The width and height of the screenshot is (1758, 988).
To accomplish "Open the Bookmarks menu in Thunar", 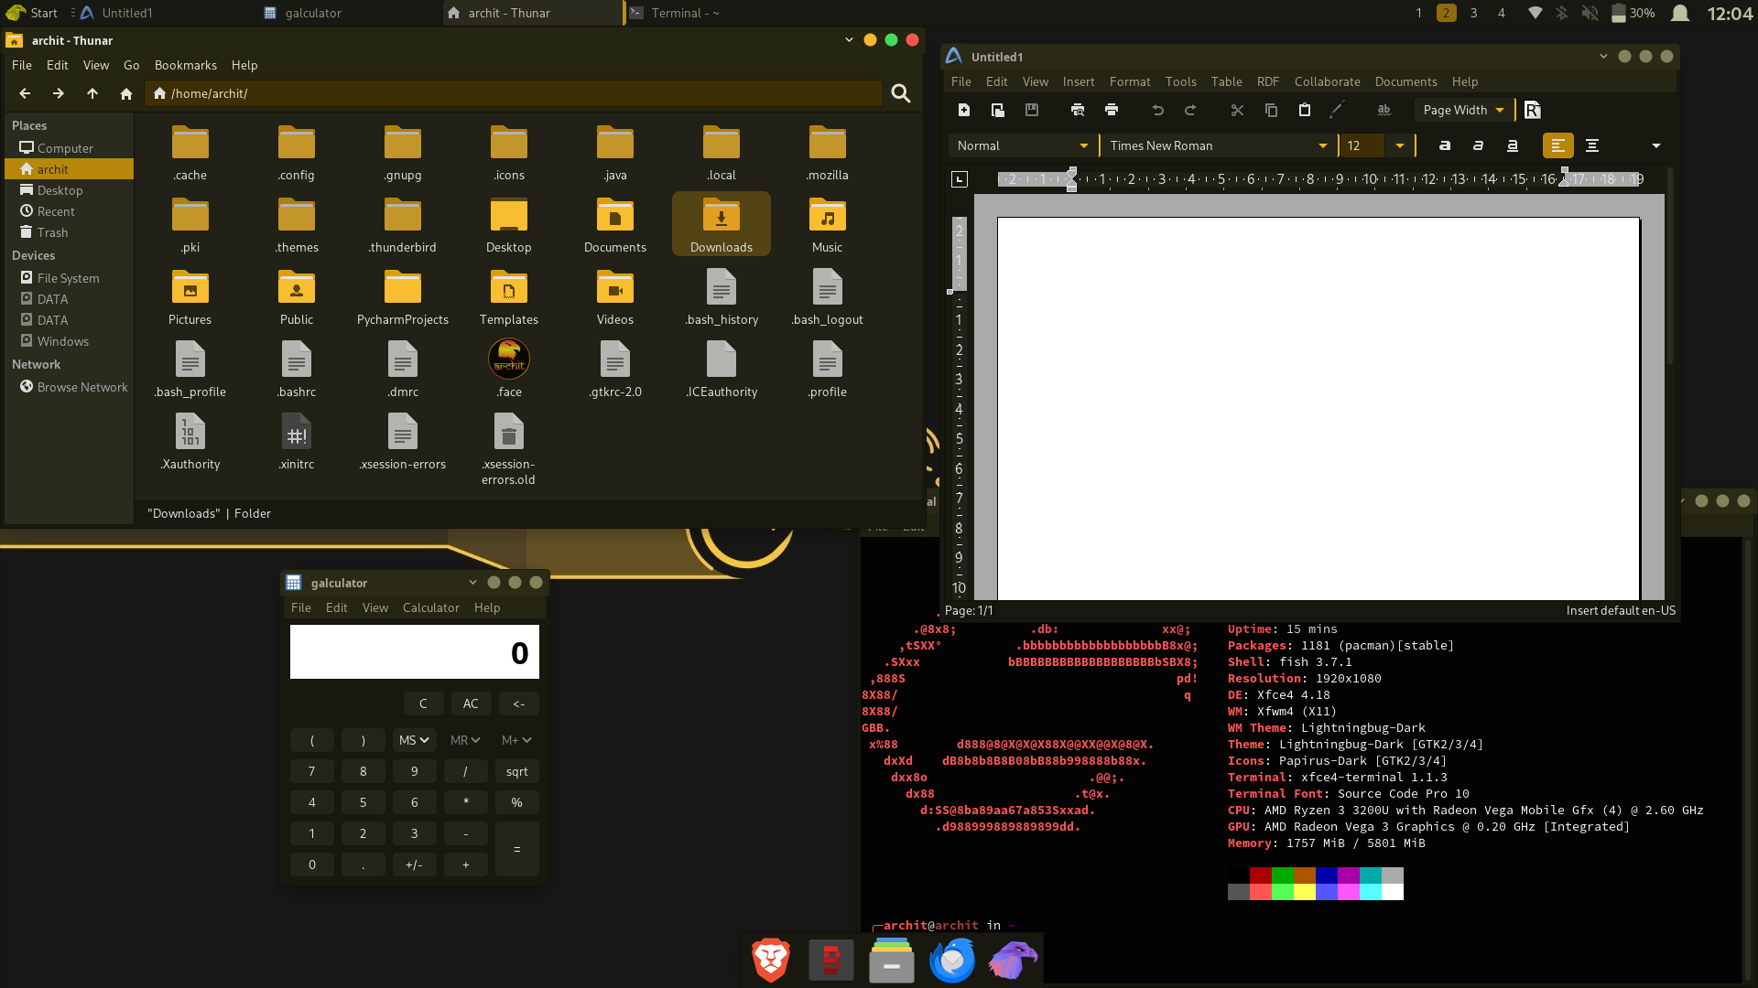I will 185,65.
